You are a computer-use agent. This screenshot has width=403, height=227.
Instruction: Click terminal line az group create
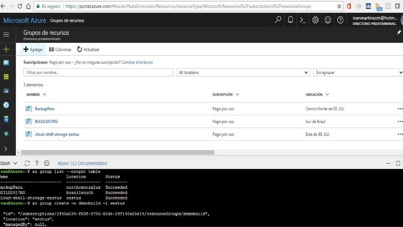click(62, 203)
